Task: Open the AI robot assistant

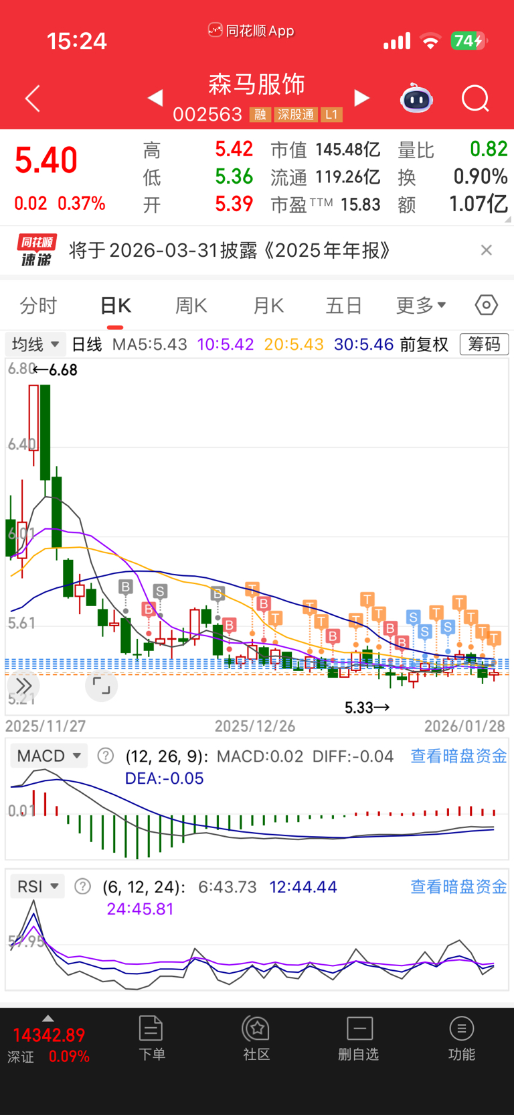Action: coord(416,99)
